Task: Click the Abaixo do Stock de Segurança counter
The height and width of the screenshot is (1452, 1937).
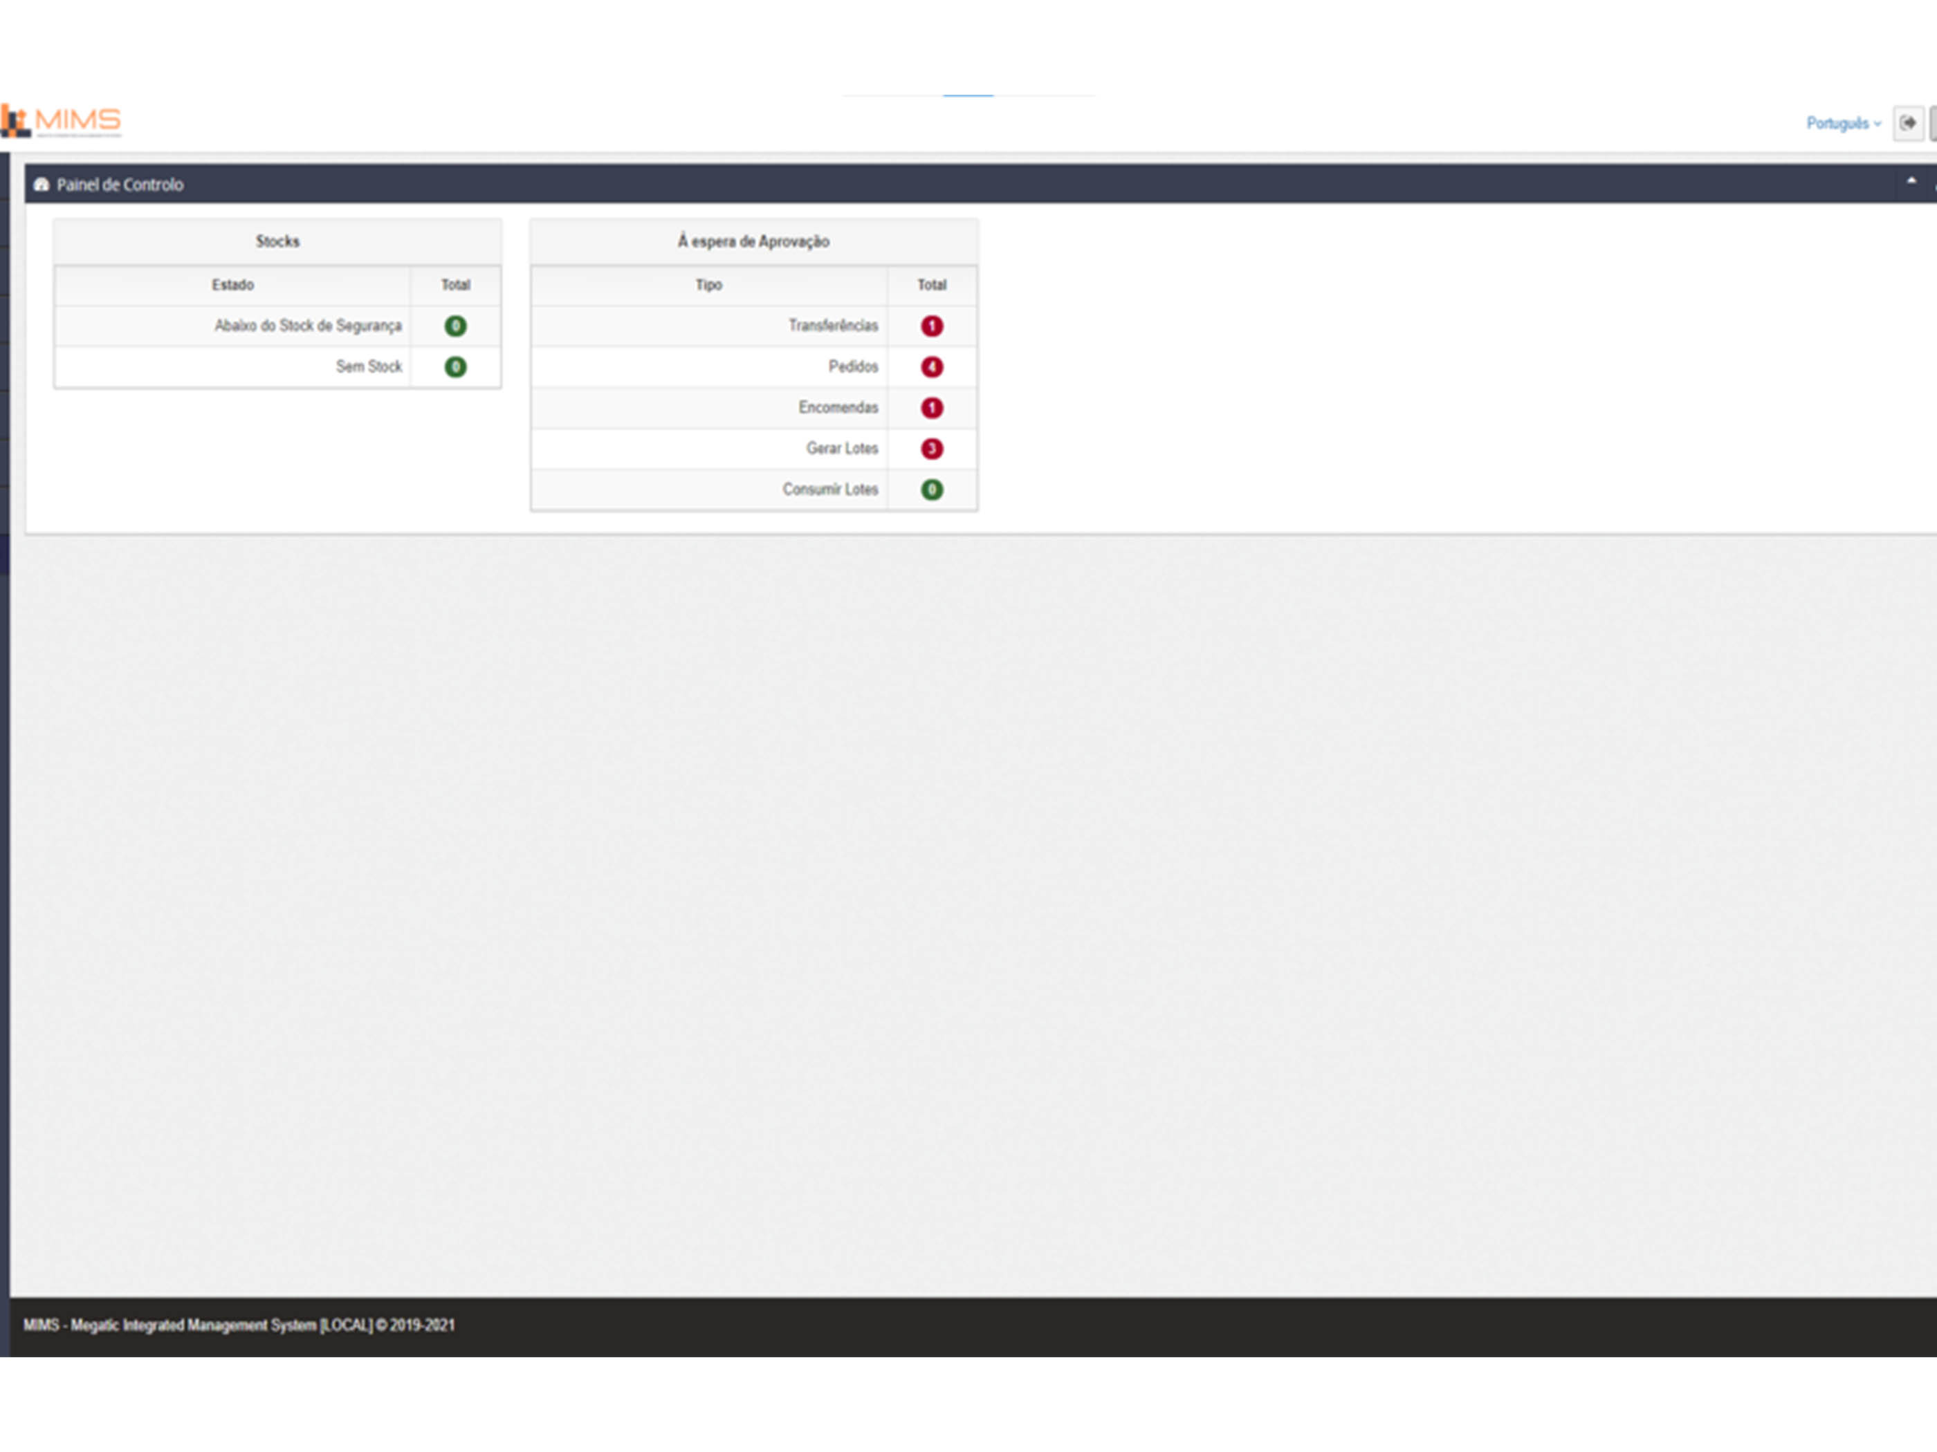Action: coord(455,325)
